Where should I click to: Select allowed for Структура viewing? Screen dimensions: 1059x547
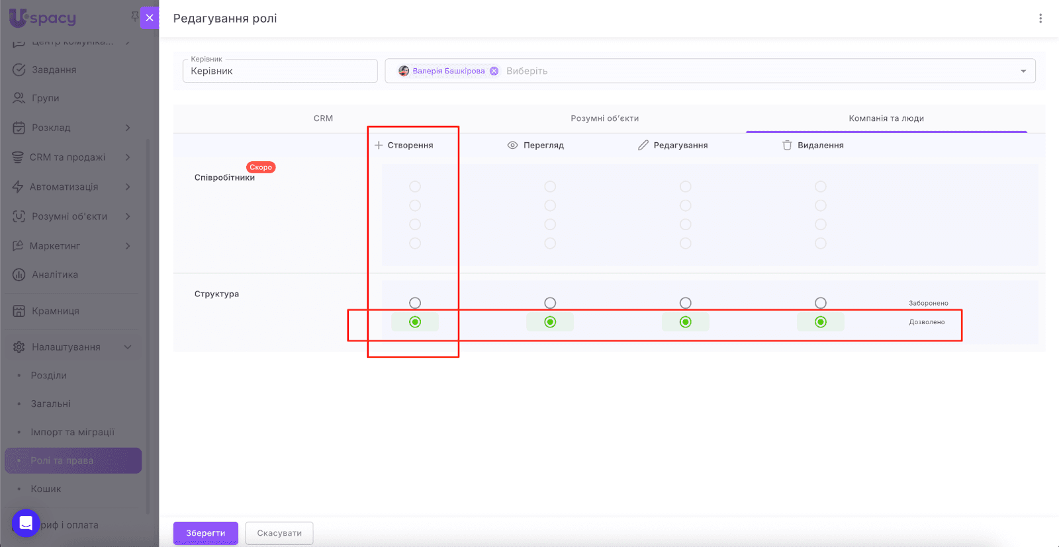point(550,322)
